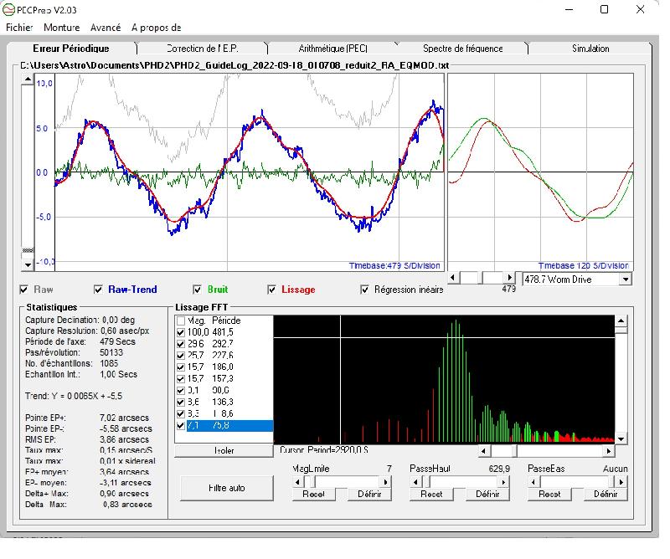Click the down arrow of graph vertical scrollbar
The height and width of the screenshot is (559, 670).
pyautogui.click(x=28, y=264)
